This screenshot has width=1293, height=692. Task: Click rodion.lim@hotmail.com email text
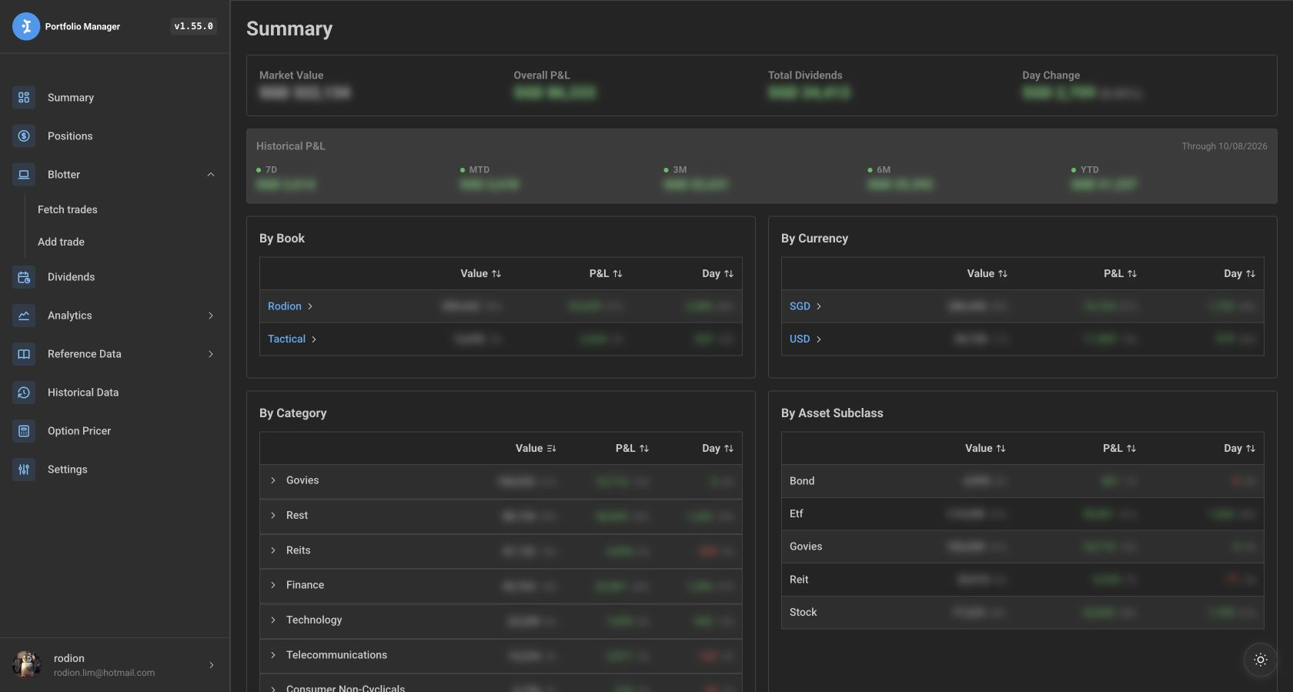point(104,673)
